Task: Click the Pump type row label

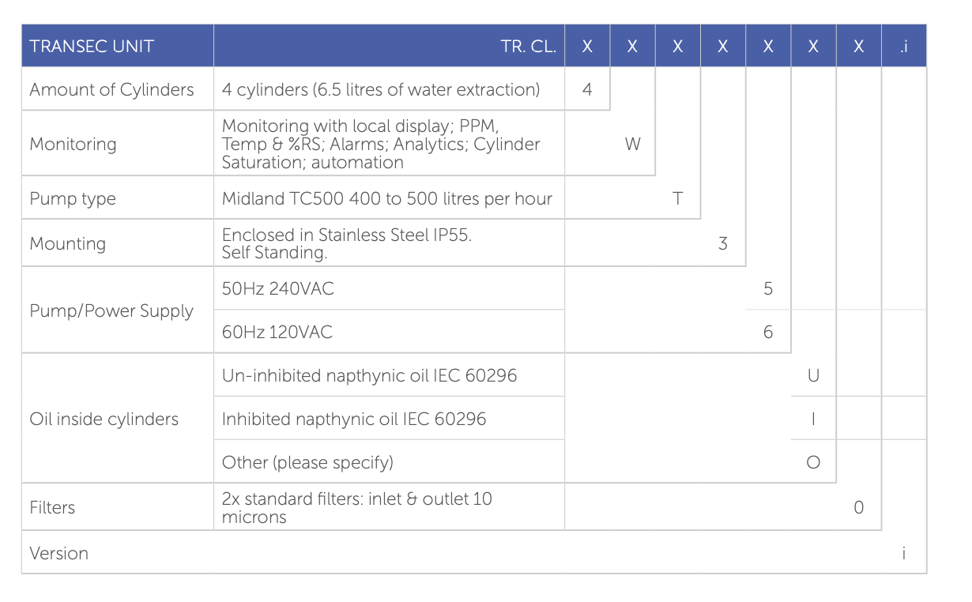Action: coord(73,198)
